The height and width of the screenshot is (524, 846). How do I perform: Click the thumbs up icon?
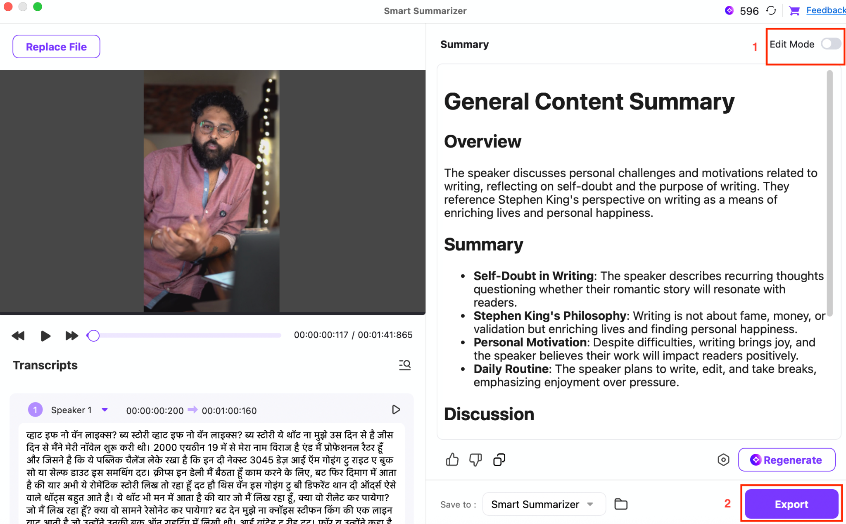point(452,460)
